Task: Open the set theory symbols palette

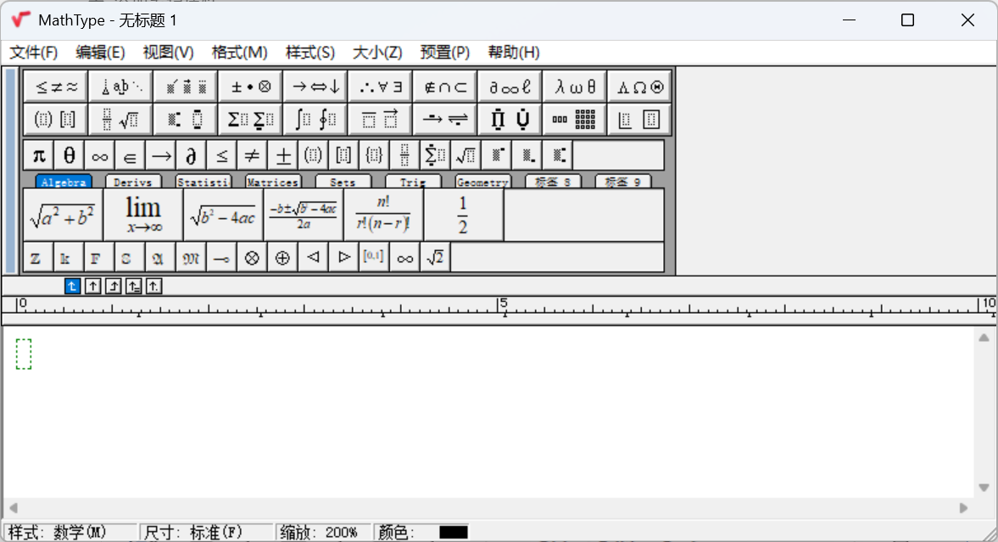Action: tap(445, 87)
